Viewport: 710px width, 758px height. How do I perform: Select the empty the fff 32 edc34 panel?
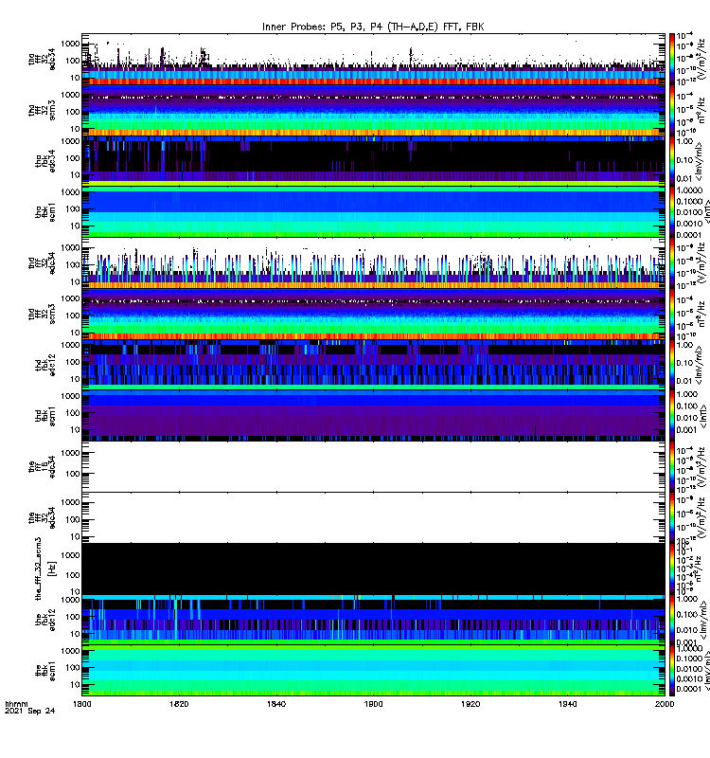373,517
